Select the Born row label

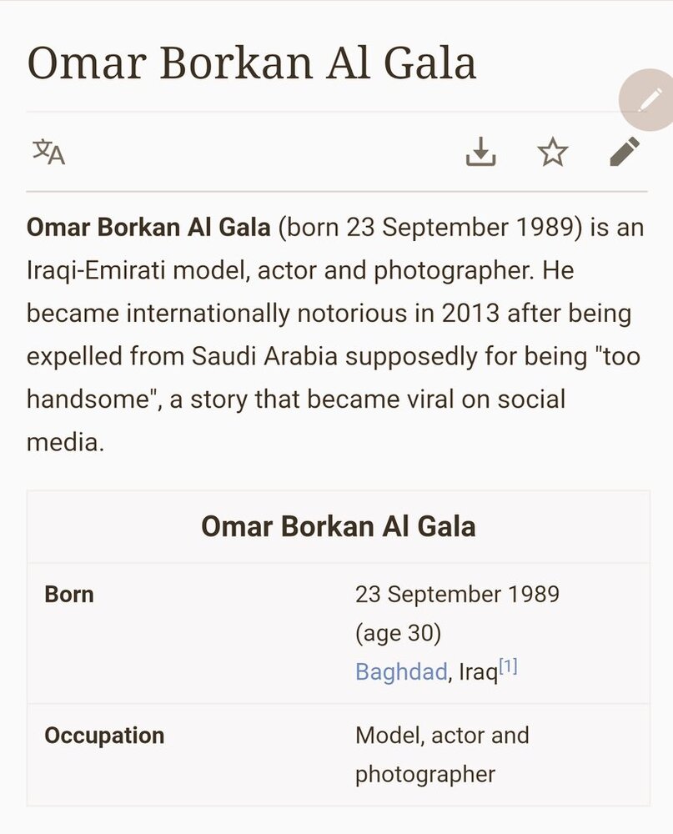click(x=69, y=595)
